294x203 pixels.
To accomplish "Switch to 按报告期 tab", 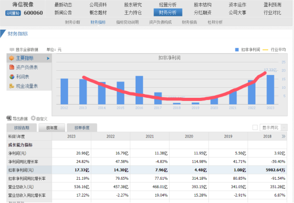I will pyautogui.click(x=22, y=128).
